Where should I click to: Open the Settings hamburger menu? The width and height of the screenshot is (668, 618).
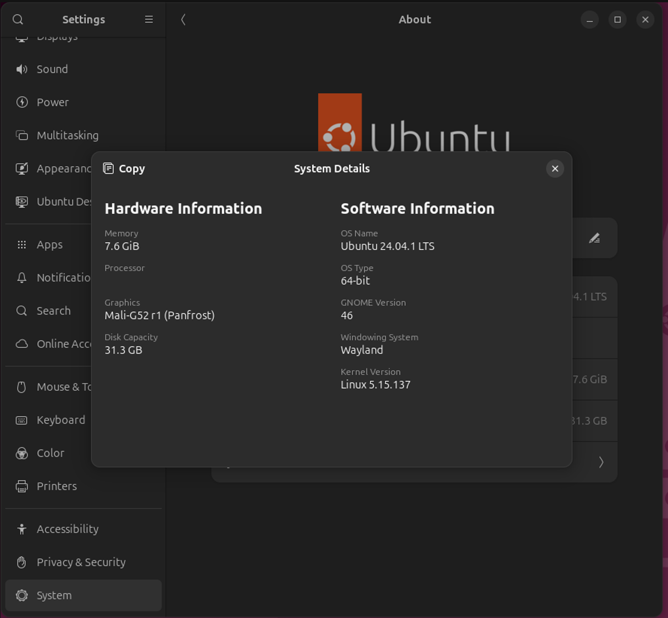(149, 19)
